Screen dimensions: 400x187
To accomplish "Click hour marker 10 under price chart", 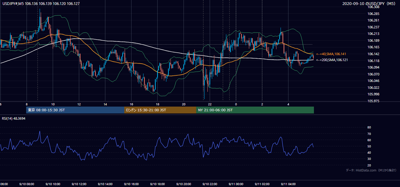I will click(x=53, y=104).
